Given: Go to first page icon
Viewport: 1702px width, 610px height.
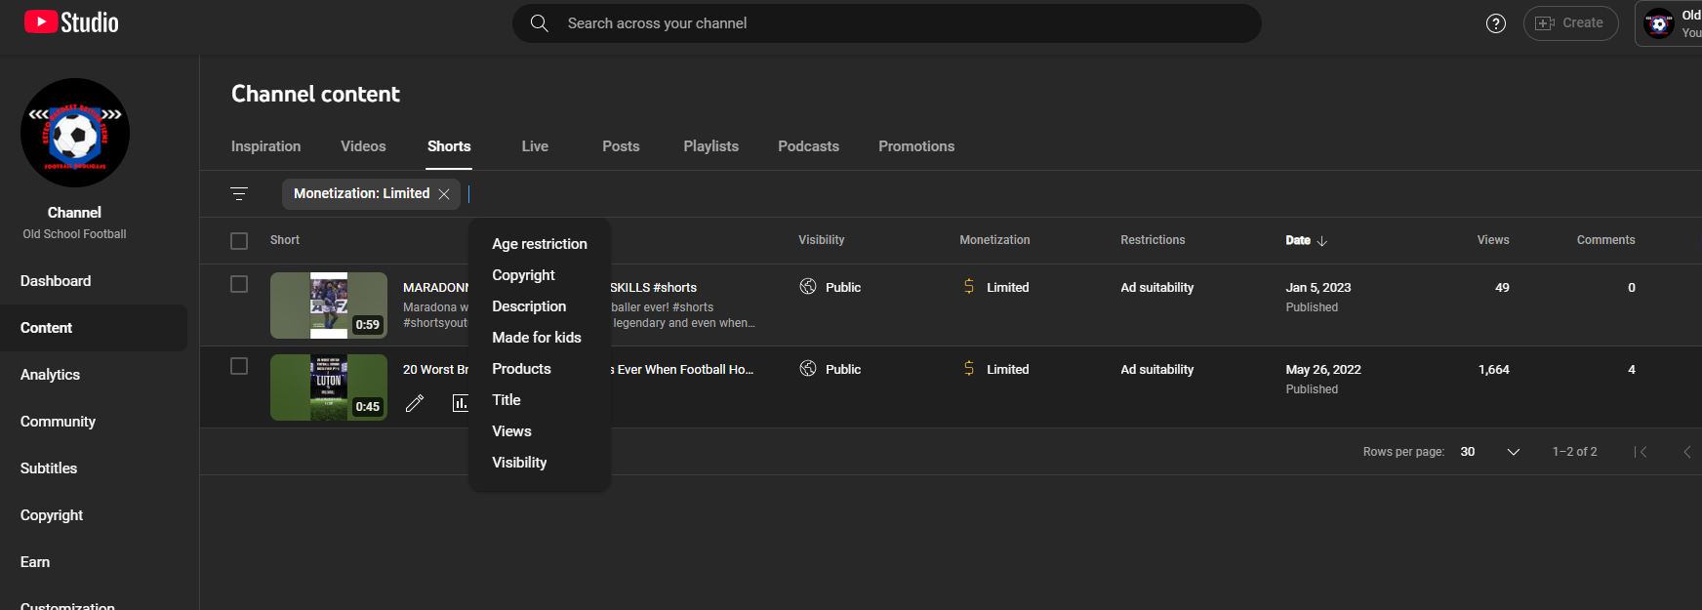Looking at the screenshot, I should pos(1641,452).
